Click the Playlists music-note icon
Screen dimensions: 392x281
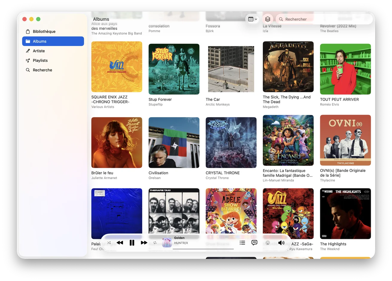coord(28,60)
